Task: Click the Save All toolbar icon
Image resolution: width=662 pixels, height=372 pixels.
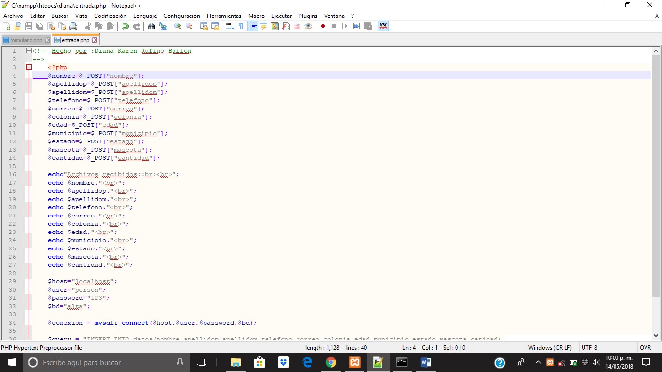Action: click(40, 26)
